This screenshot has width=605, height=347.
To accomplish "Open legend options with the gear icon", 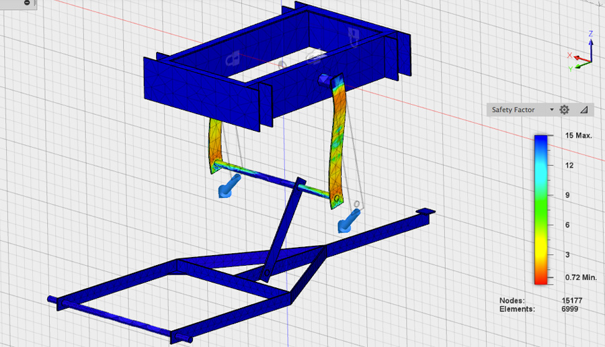I will pyautogui.click(x=565, y=109).
